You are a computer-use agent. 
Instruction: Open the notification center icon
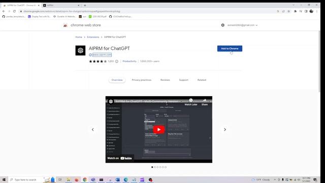click(315, 179)
